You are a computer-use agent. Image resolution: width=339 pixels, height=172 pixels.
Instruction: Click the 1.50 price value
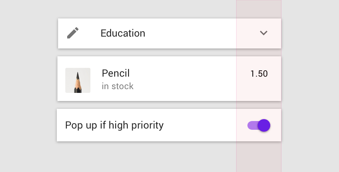coord(259,73)
